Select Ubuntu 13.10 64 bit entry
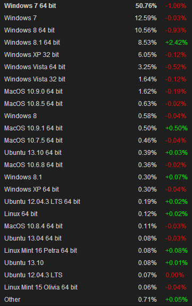Image resolution: width=192 pixels, height=306 pixels. 33,153
